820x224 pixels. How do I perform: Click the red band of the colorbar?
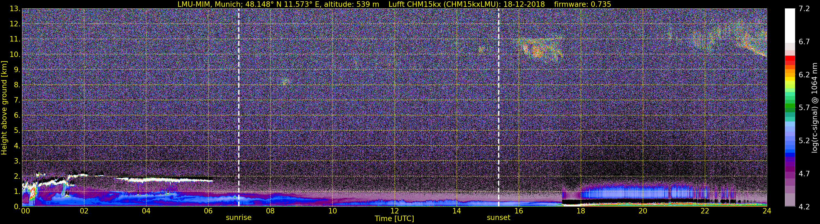(790, 60)
